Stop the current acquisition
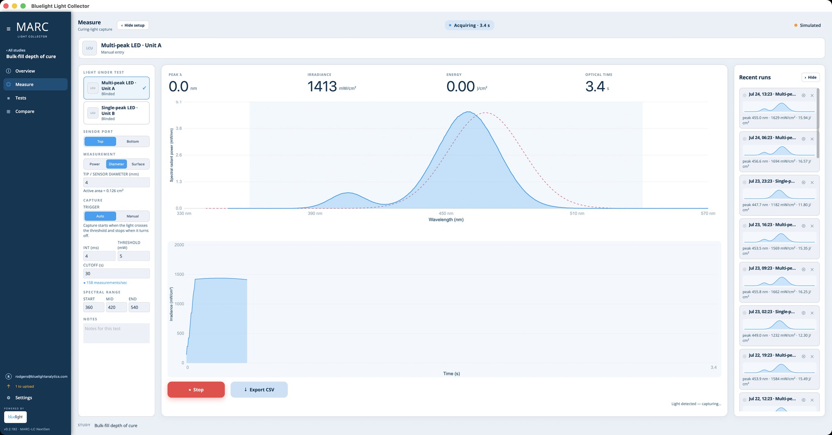Screen dimensions: 832x435 (196, 390)
